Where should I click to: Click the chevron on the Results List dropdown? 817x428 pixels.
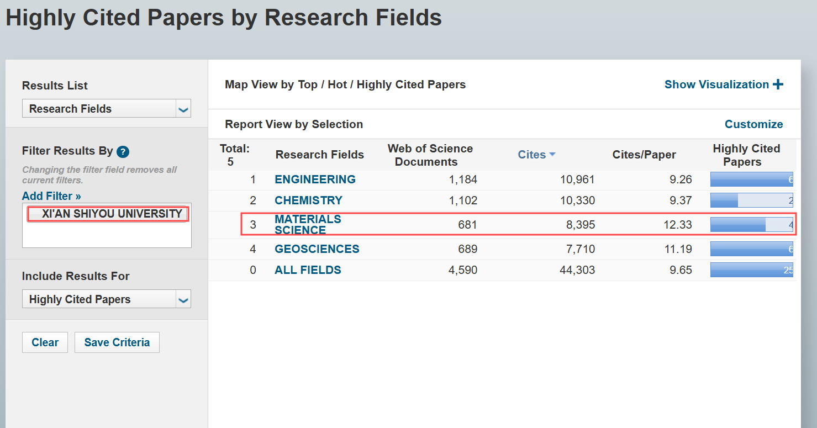183,108
